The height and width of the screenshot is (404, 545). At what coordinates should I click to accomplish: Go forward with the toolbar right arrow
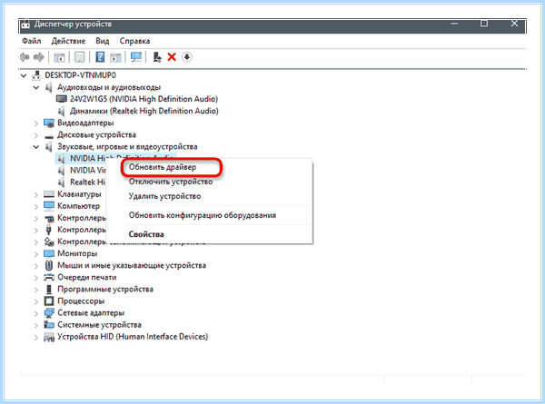pos(38,57)
